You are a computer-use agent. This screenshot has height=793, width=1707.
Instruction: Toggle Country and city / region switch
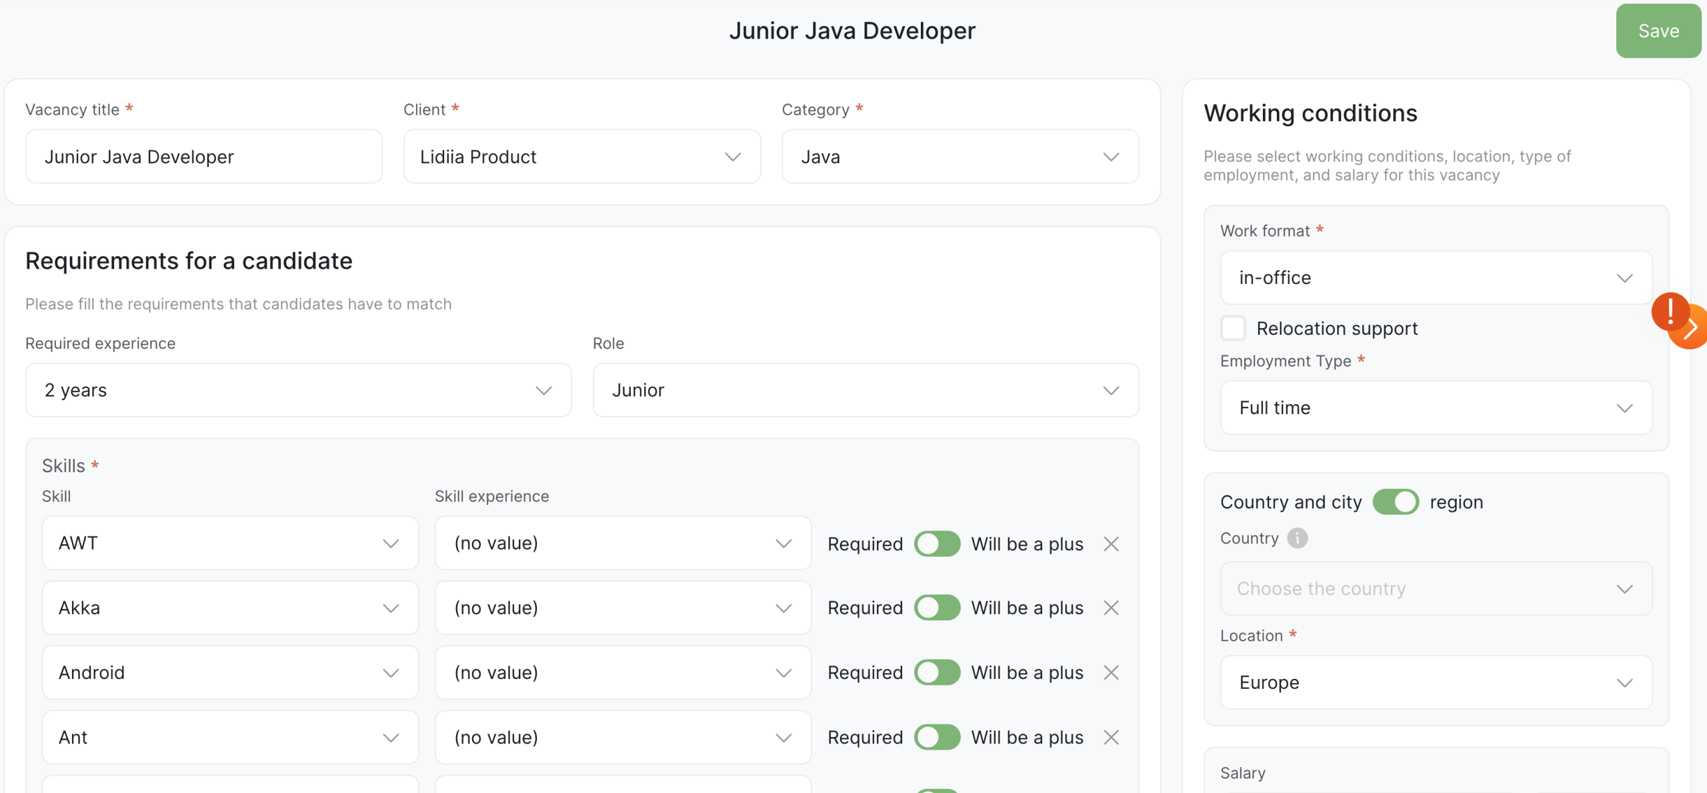pos(1396,502)
